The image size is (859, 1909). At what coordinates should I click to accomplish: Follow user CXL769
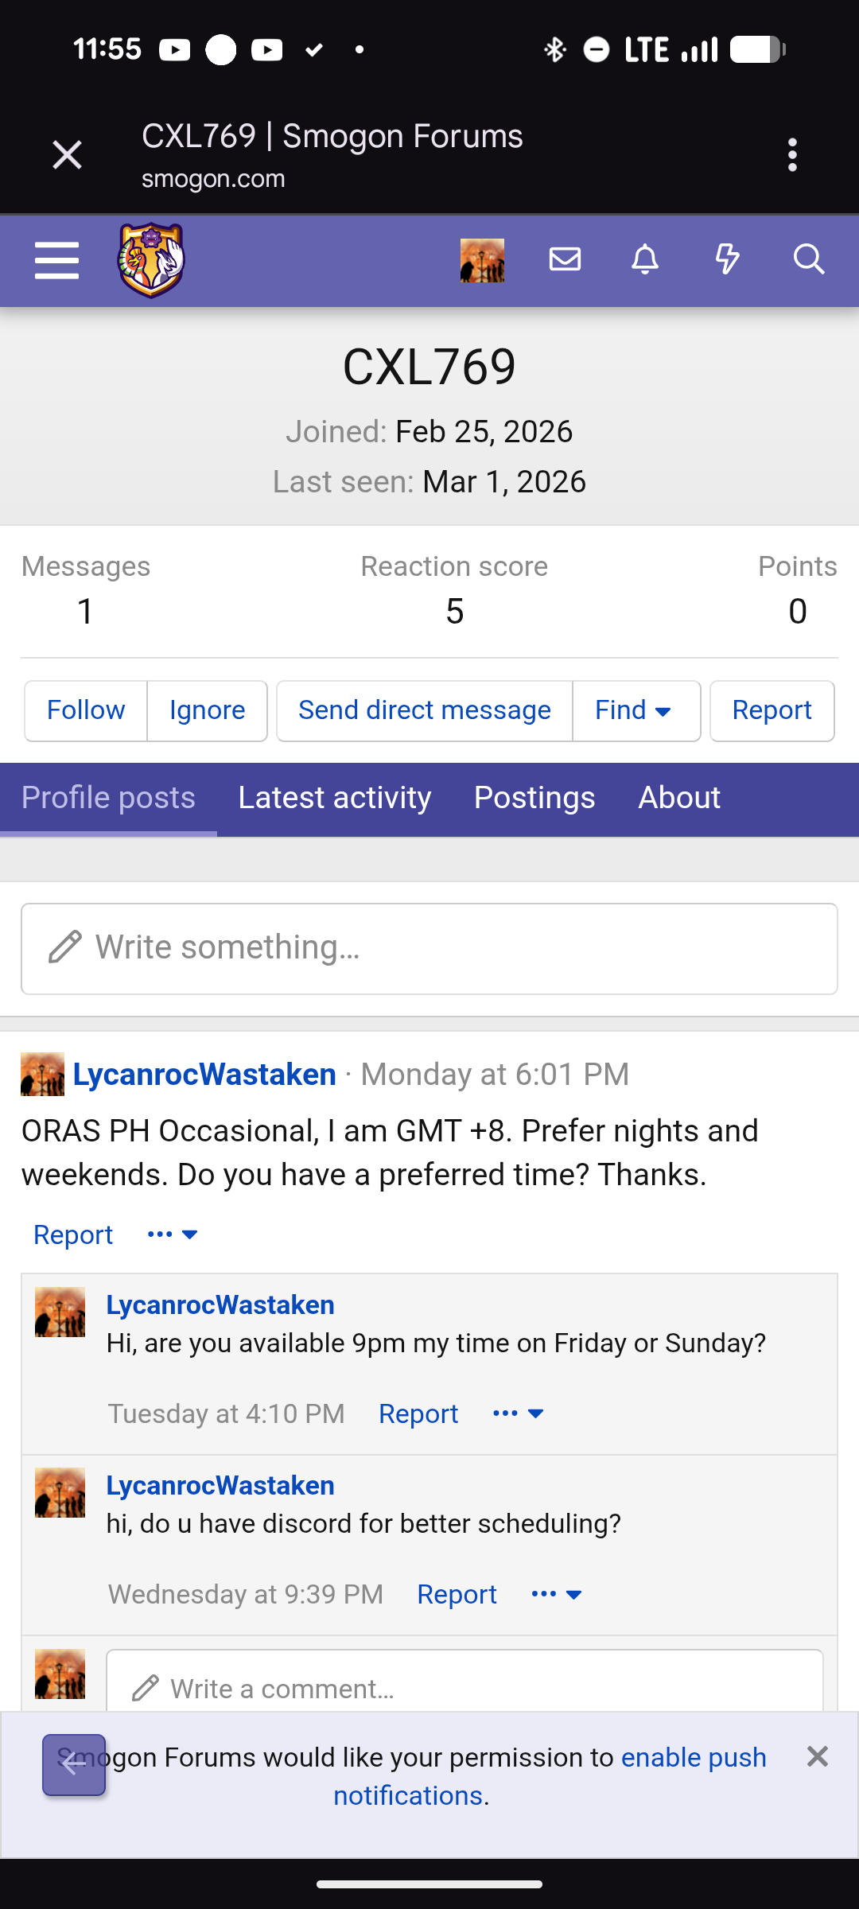click(86, 710)
